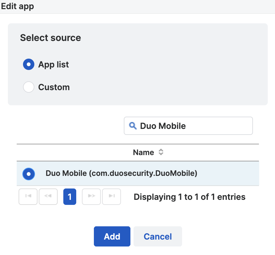The image size is (275, 255).
Task: Select the App list radio button
Action: (x=28, y=64)
